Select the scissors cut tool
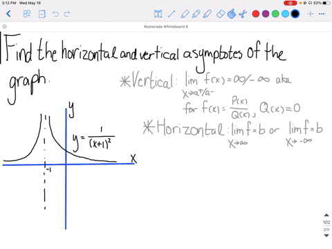Screen dimensions: 332x249 pyautogui.click(x=243, y=14)
